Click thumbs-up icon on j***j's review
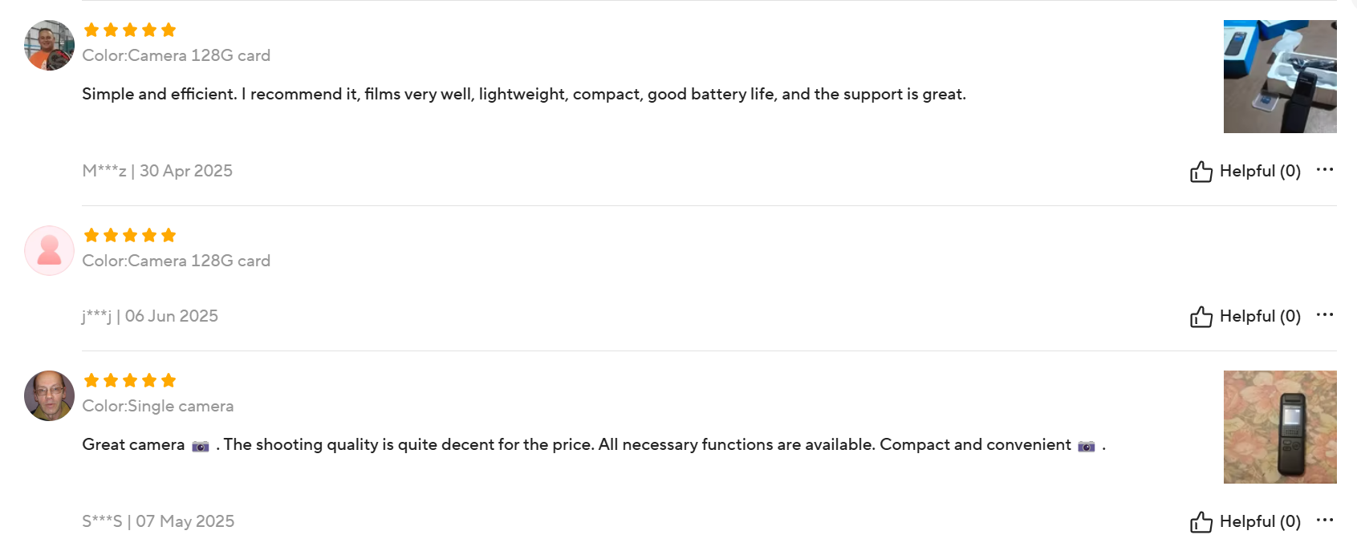Image resolution: width=1357 pixels, height=551 pixels. pos(1201,317)
